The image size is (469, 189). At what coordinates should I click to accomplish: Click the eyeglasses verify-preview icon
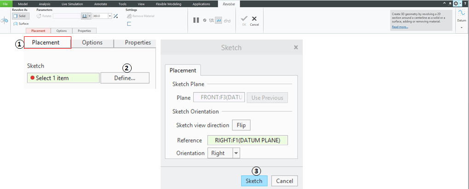[227, 20]
